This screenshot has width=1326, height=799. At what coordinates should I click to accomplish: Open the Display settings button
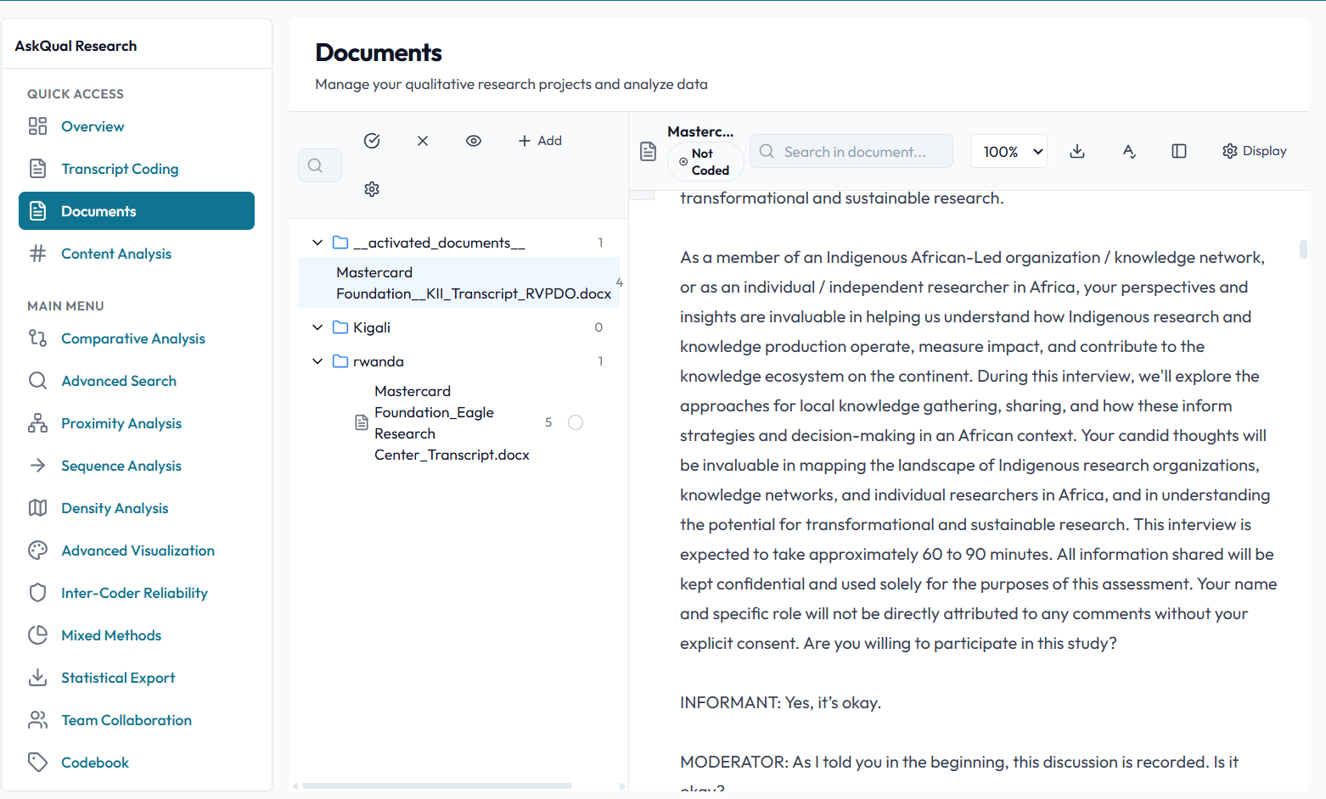pyautogui.click(x=1254, y=151)
